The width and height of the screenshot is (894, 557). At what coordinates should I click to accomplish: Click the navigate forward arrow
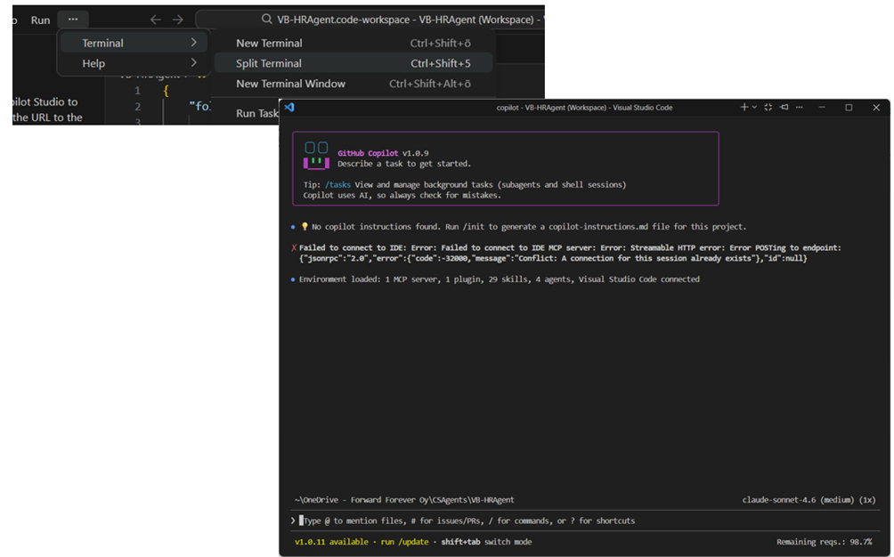[x=178, y=20]
